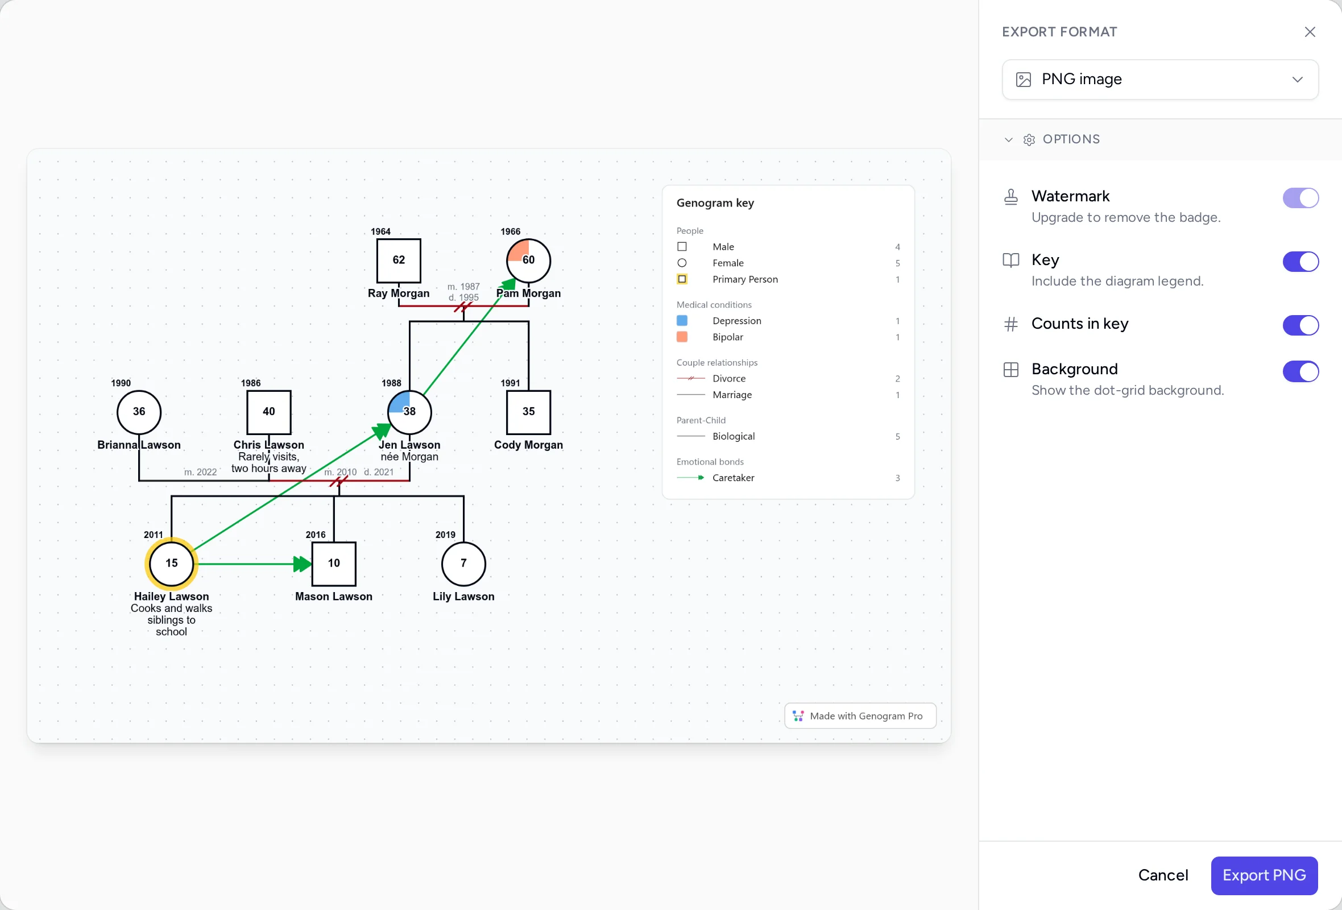Switch off the Background dot-grid toggle
Screen dimensions: 1342x910
pos(1300,371)
